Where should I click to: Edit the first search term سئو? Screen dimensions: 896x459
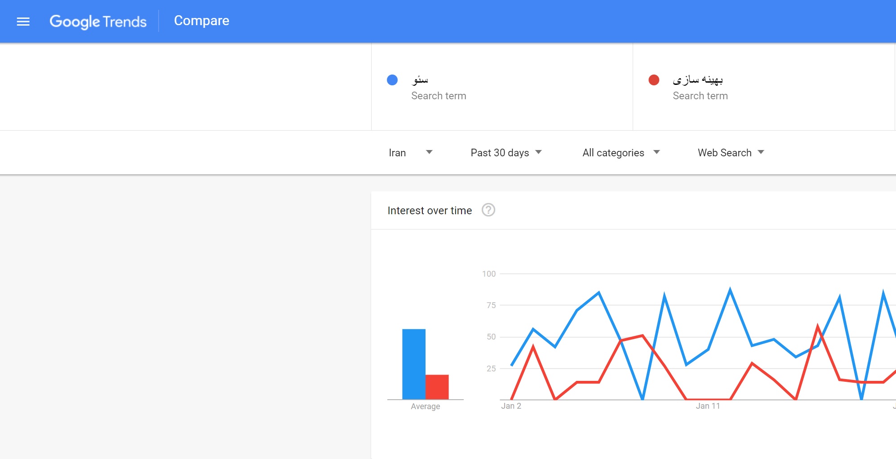(x=420, y=80)
